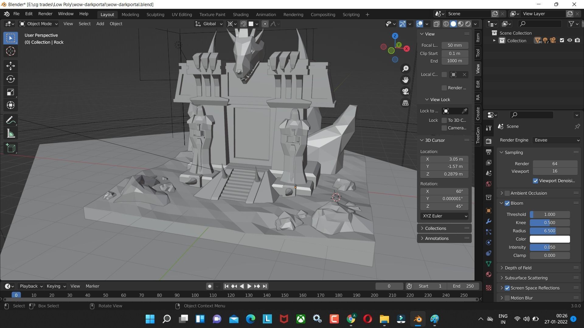
Task: Expand Collection in the Scene Collection outliner
Action: [494, 40]
